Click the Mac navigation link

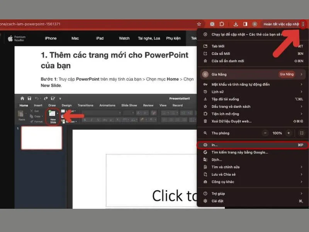[x=75, y=38]
